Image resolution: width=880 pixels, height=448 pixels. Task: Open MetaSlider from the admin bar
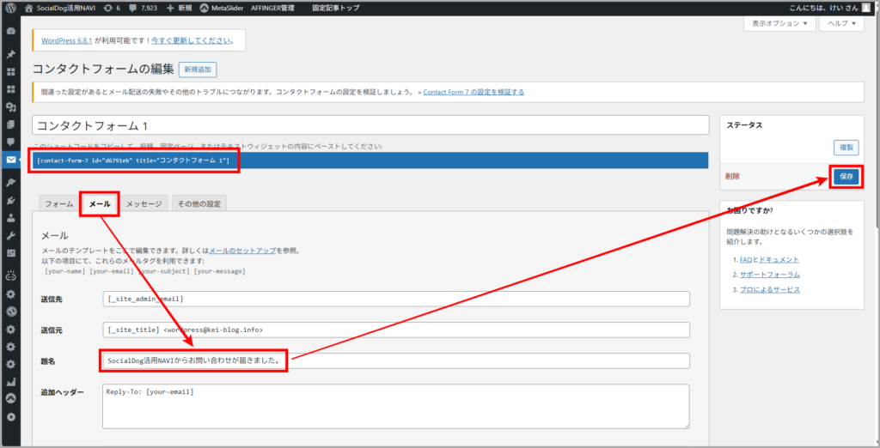pyautogui.click(x=223, y=8)
